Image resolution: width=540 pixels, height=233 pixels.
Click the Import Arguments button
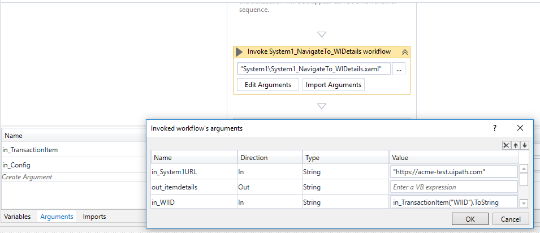(334, 85)
